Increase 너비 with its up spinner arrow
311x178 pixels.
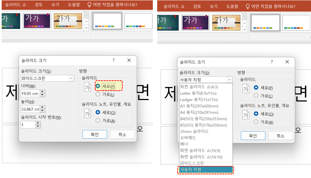point(43,92)
